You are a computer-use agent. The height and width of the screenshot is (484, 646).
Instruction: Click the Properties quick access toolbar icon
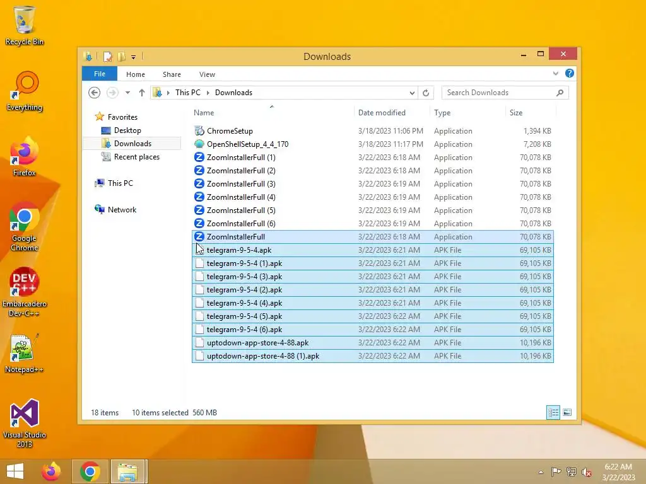coord(107,56)
